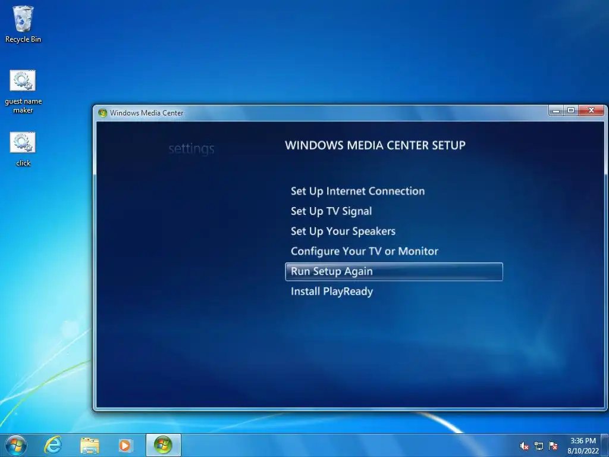Close the Windows Media Center window

pyautogui.click(x=591, y=111)
